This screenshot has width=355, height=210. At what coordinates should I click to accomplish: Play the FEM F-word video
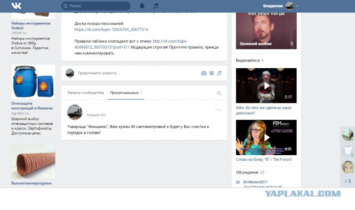[x=266, y=137]
